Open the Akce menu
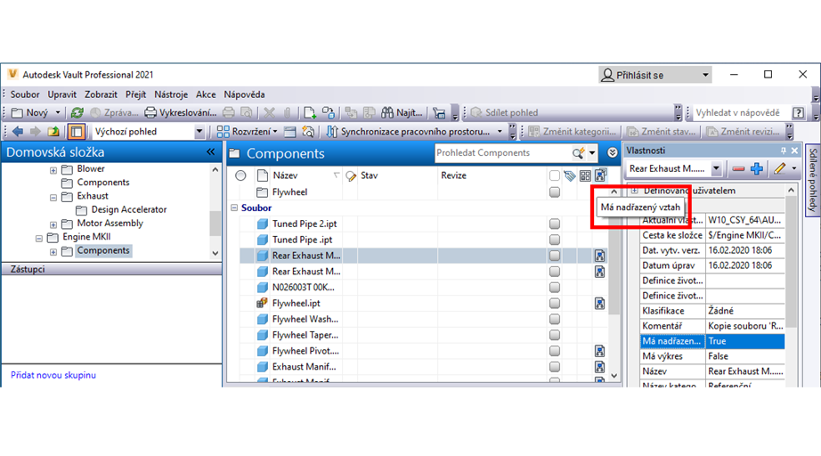821x456 pixels. (206, 94)
